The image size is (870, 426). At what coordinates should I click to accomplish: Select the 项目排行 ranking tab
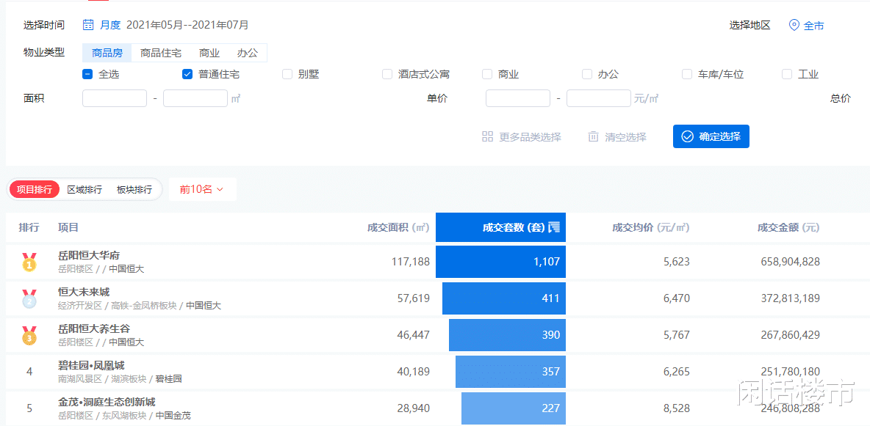(x=35, y=189)
